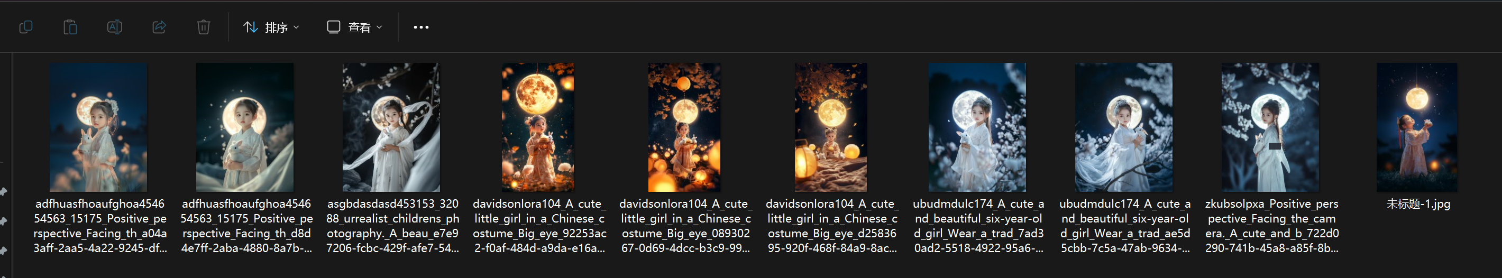Click the Delete trash can icon
This screenshot has width=1502, height=278.
point(204,27)
